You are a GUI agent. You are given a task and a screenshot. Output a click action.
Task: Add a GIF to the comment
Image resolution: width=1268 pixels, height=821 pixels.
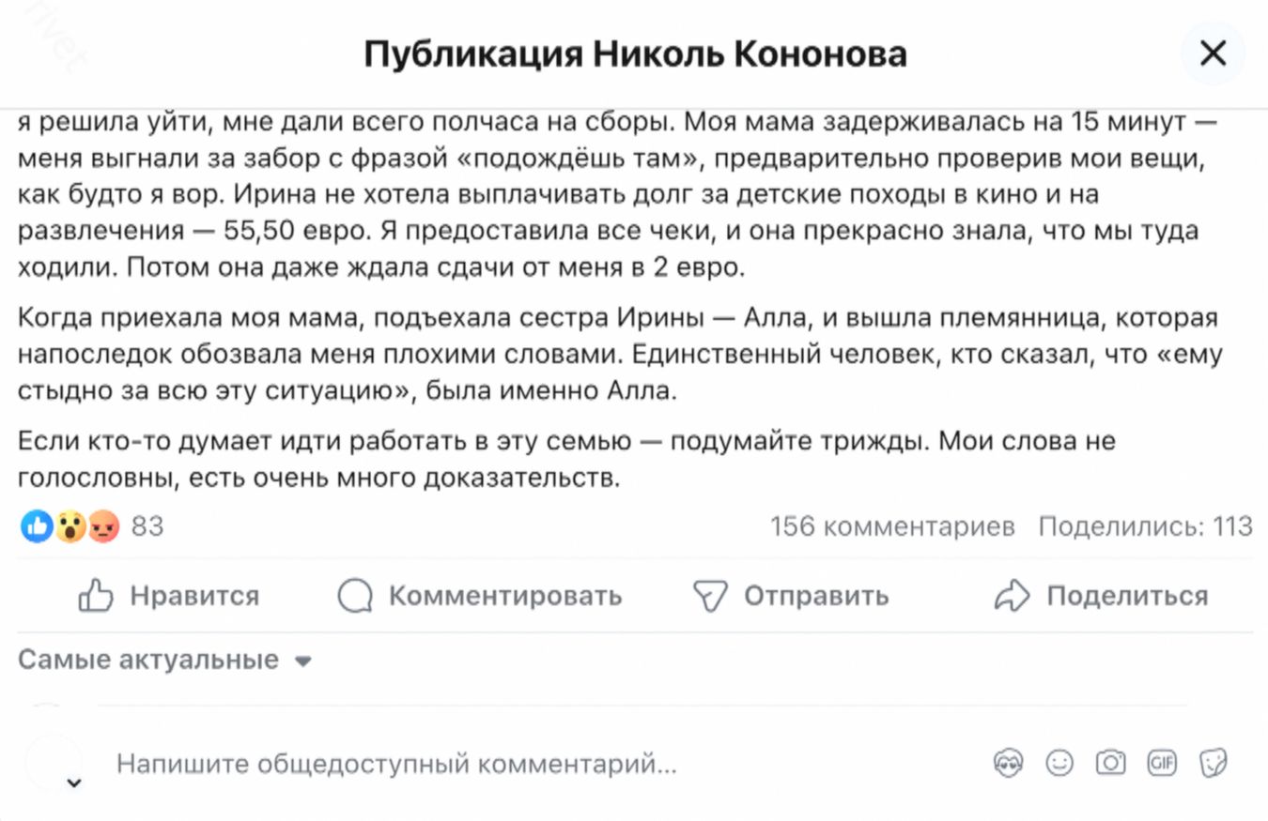pos(1161,763)
